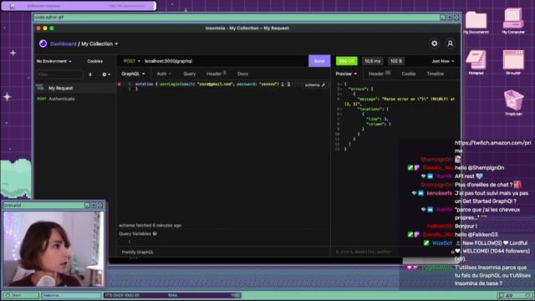Switch to the Query tab
Viewport: 535px width, 301px height.
[190, 74]
